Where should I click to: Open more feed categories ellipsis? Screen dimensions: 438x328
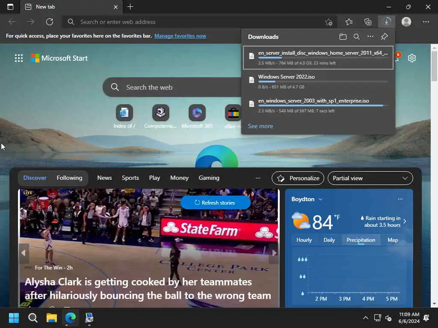pos(257,178)
